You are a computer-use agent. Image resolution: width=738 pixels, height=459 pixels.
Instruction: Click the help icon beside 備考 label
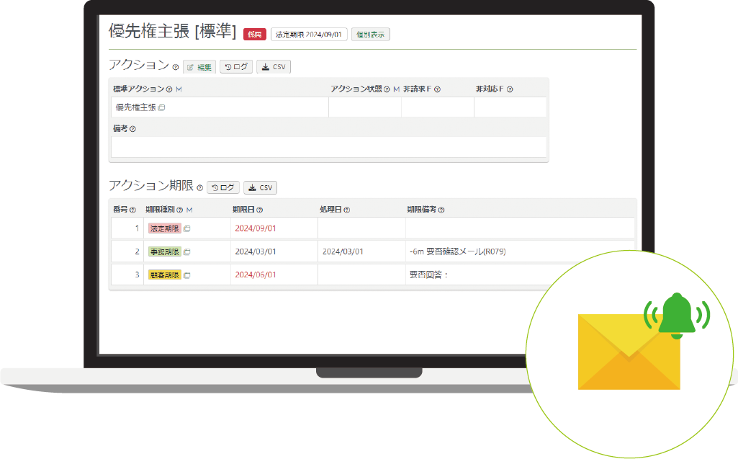(132, 129)
